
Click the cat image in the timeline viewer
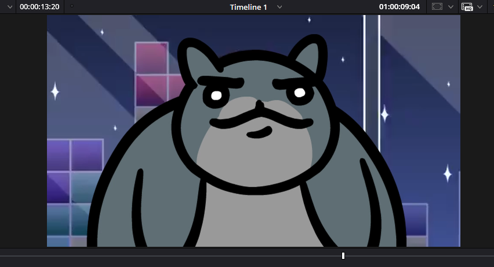(x=253, y=131)
